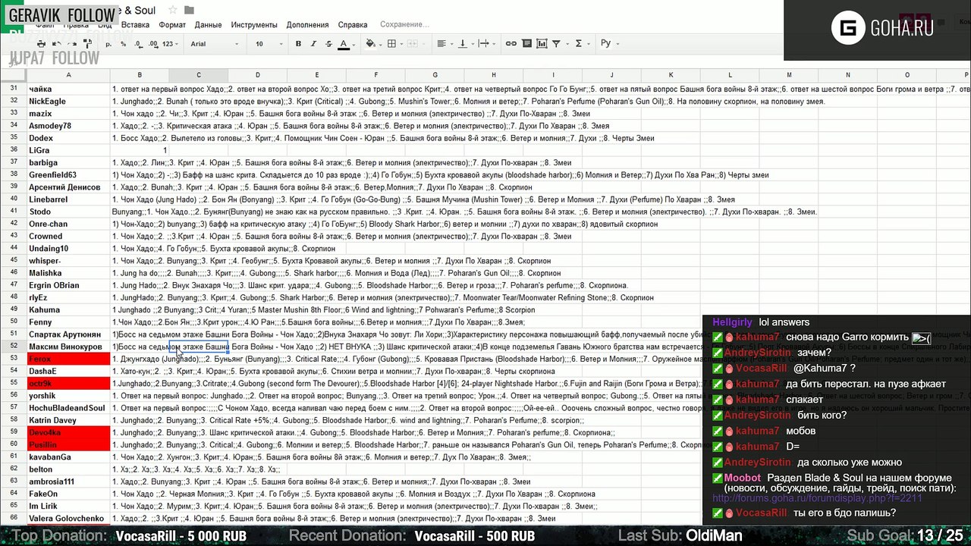The height and width of the screenshot is (546, 971).
Task: Click Hellgirly username in chat
Action: pos(732,322)
